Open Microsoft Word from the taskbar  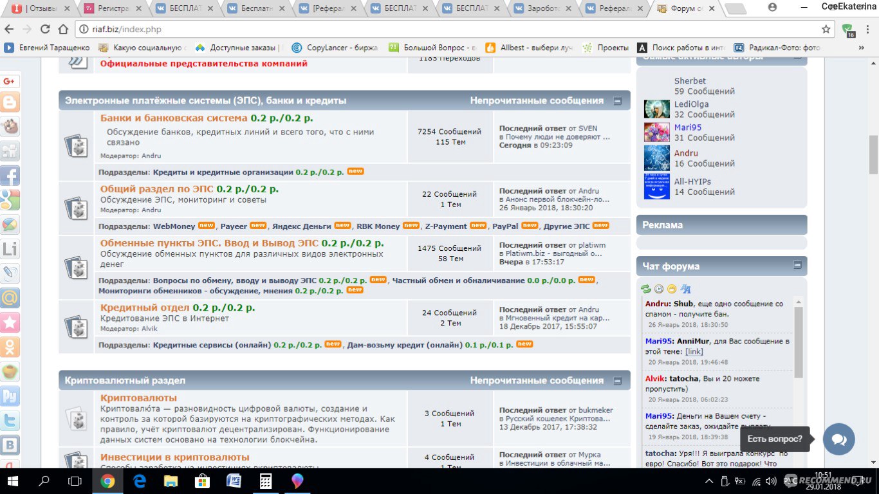[x=234, y=480]
